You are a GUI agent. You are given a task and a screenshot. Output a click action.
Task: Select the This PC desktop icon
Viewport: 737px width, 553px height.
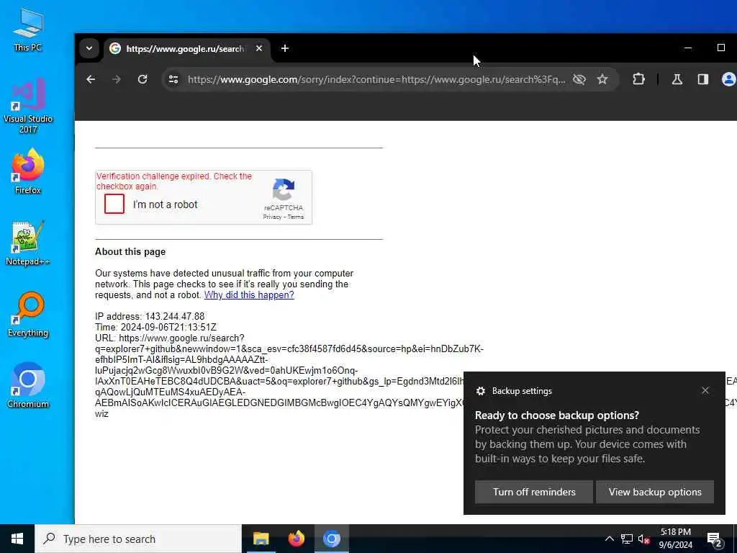28,30
